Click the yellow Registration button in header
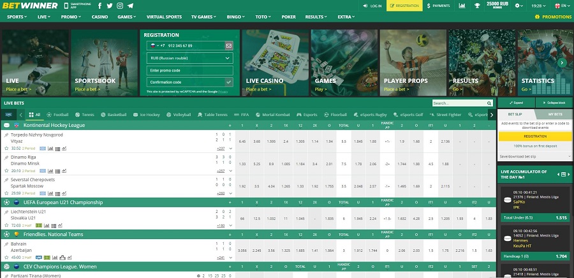Screen dimensions: 574x278 click(x=404, y=6)
